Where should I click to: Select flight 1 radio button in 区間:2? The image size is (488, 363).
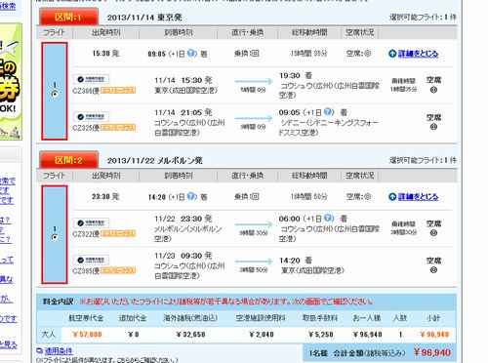55,237
